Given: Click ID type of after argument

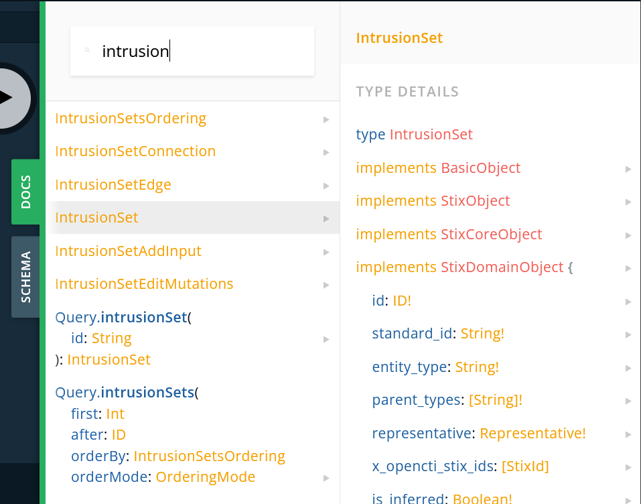Looking at the screenshot, I should point(119,434).
